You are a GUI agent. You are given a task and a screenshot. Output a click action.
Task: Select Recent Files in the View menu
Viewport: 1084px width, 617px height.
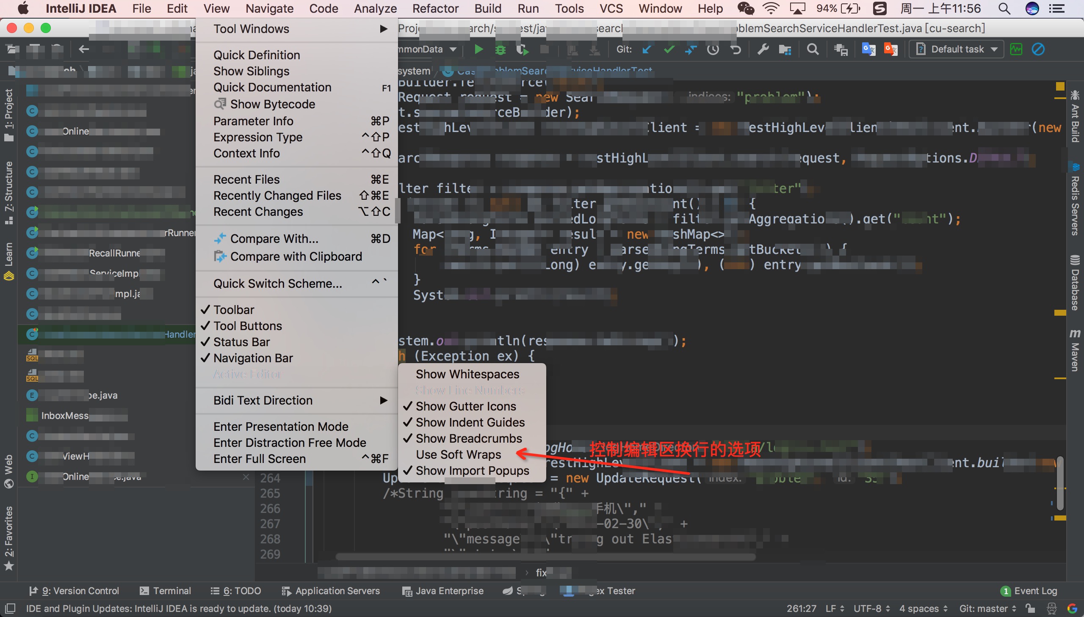click(x=297, y=180)
